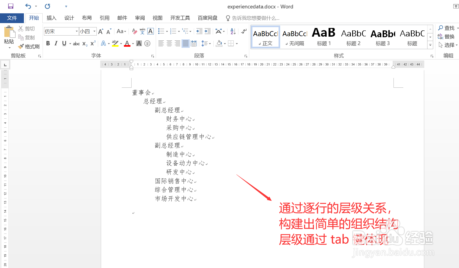Switch to 设计 Design tab
Screen dimensions: 459x268
pos(69,18)
